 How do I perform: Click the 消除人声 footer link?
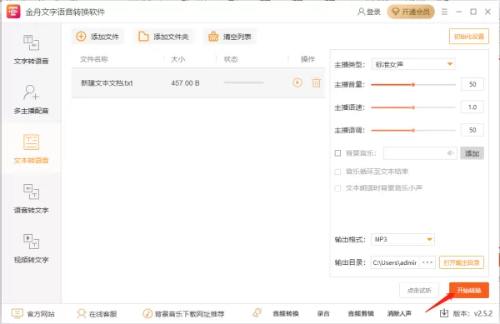click(x=399, y=314)
